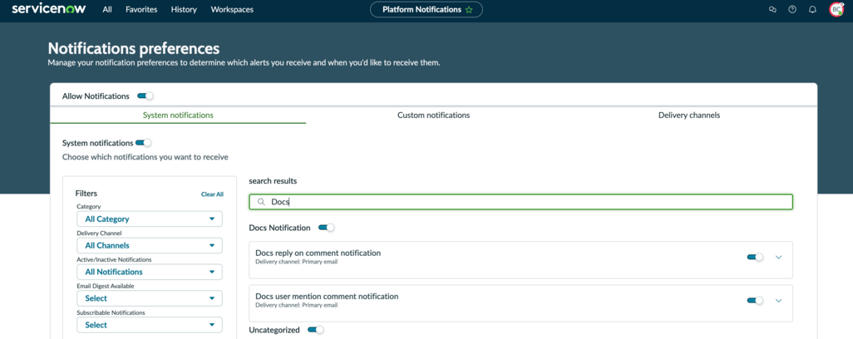Expand Docs user mention comment notification chevron
The image size is (853, 339).
778,301
